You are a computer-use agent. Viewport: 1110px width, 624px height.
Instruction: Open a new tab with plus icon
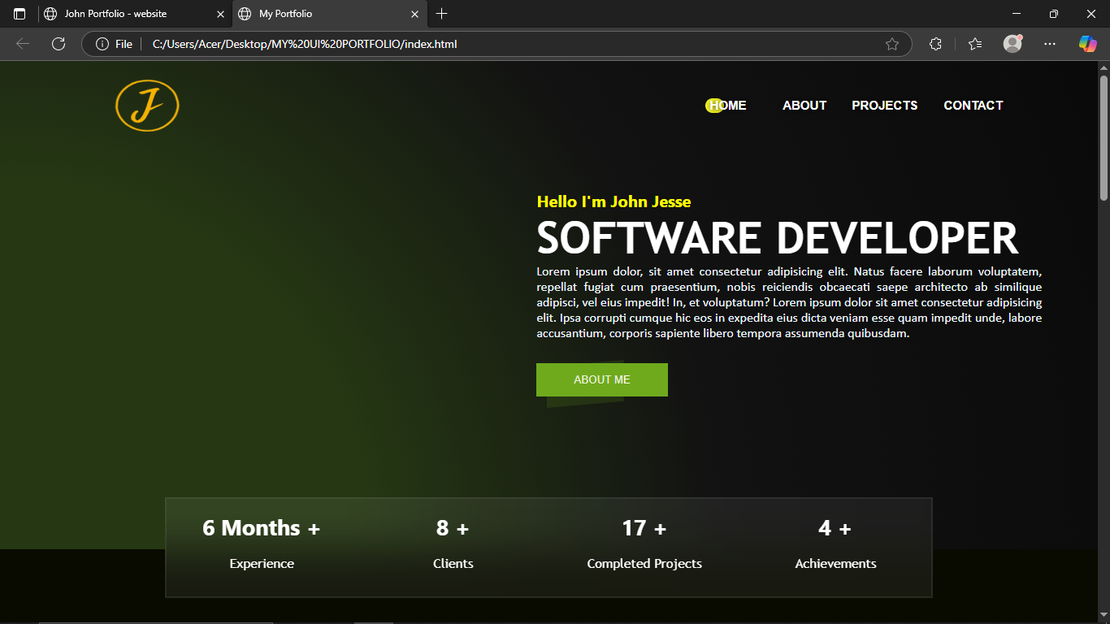click(442, 14)
